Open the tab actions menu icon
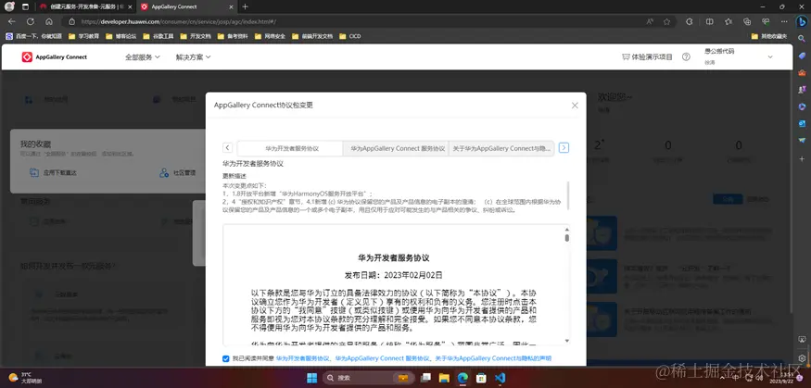The width and height of the screenshot is (811, 388). (x=26, y=6)
